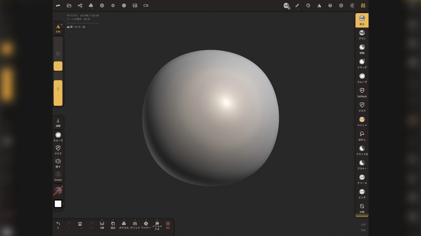The image size is (421, 236).
Task: Open the settings gear menu
Action: pos(341,5)
